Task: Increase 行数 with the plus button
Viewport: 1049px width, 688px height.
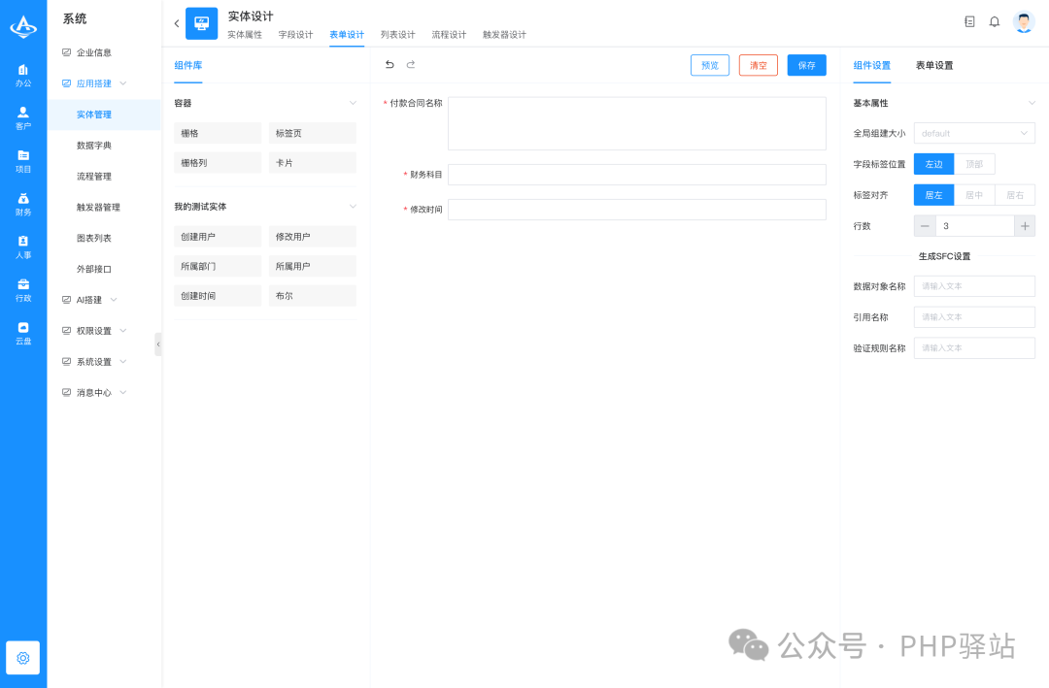Action: tap(1025, 226)
